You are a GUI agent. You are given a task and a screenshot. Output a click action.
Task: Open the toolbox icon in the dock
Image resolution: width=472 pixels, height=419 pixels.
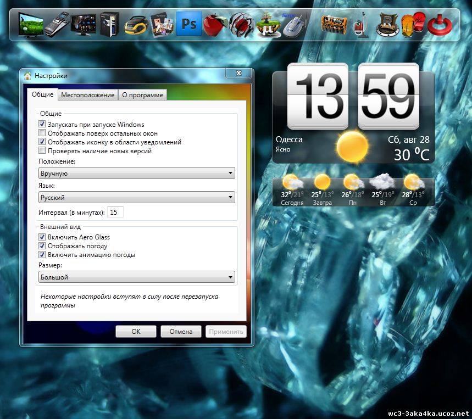(334, 25)
